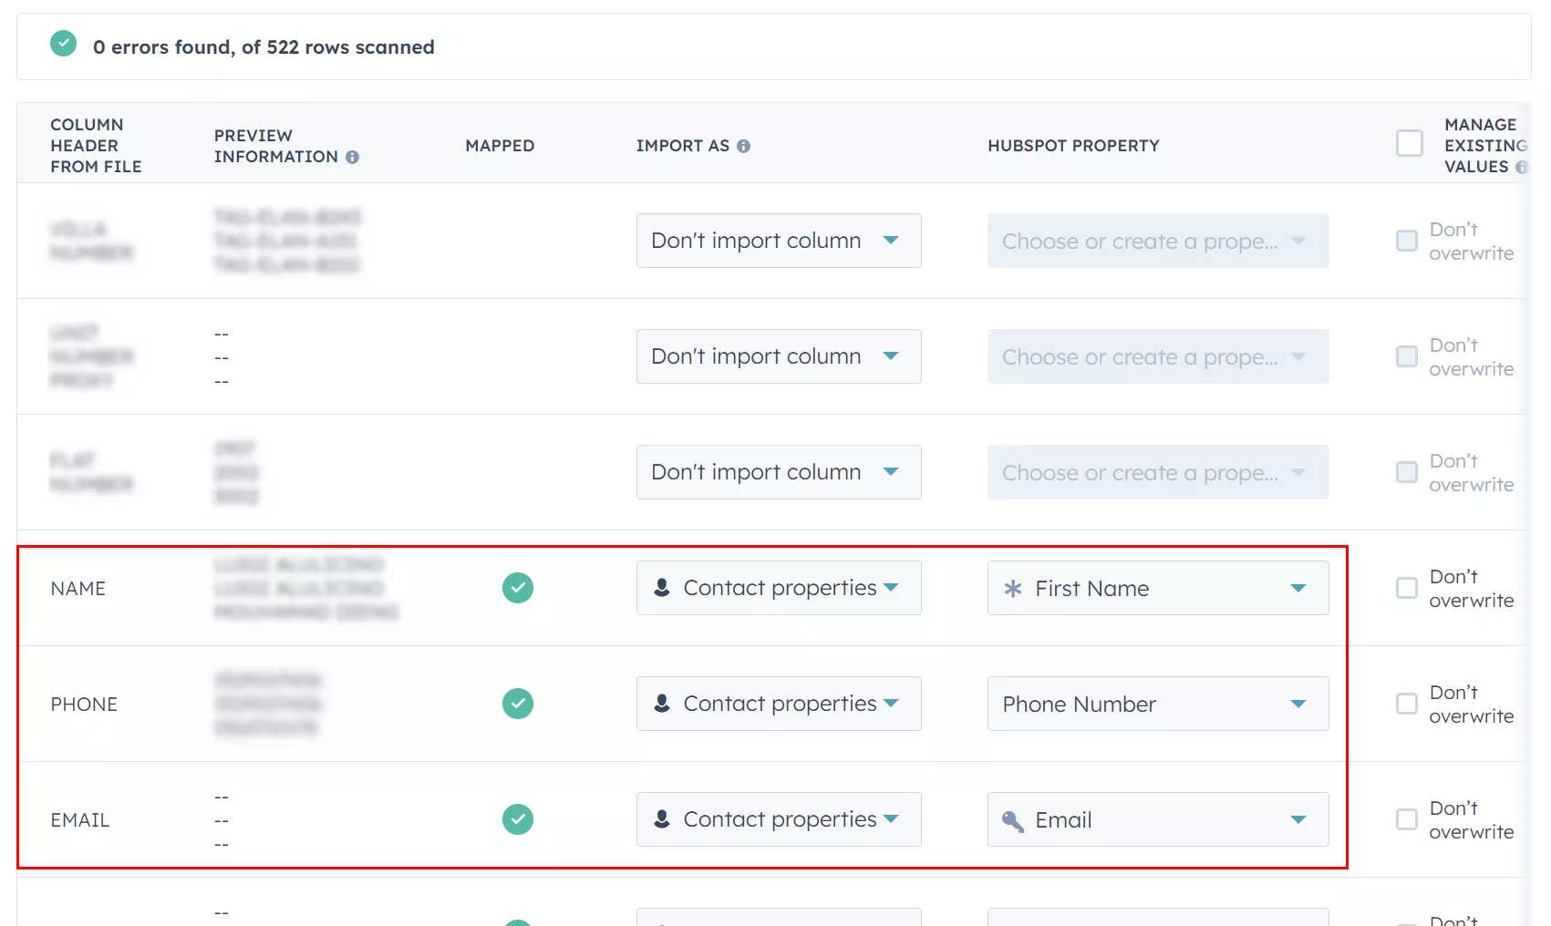Image resolution: width=1551 pixels, height=926 pixels.
Task: Click the green success check icon beside errors found
Action: click(x=63, y=44)
